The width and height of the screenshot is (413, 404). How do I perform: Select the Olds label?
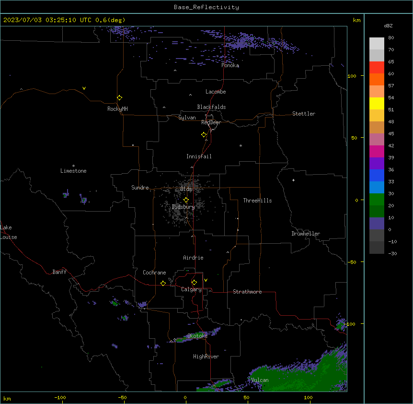pos(186,189)
